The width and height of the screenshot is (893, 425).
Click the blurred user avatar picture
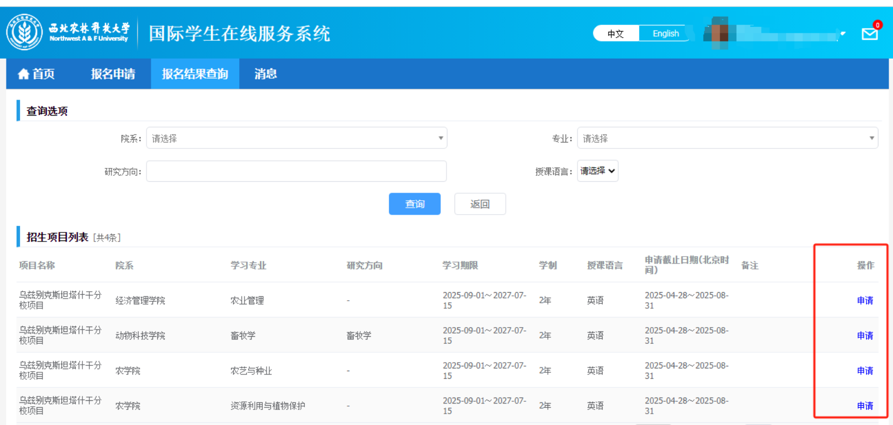tap(720, 33)
